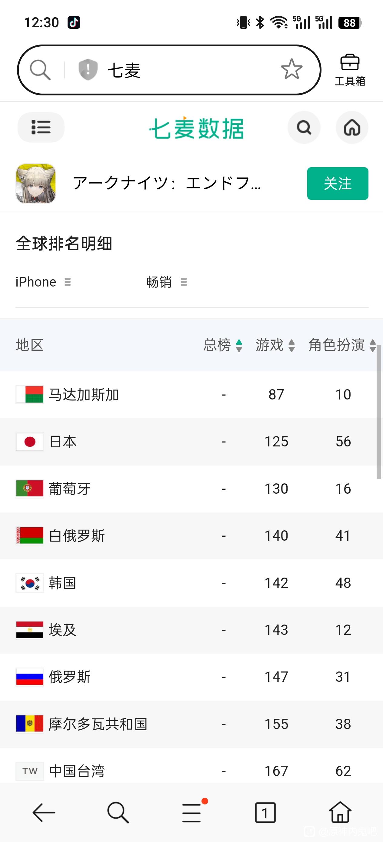The image size is (383, 842).
Task: Open the 工具箱 toolbox icon
Action: [x=350, y=70]
